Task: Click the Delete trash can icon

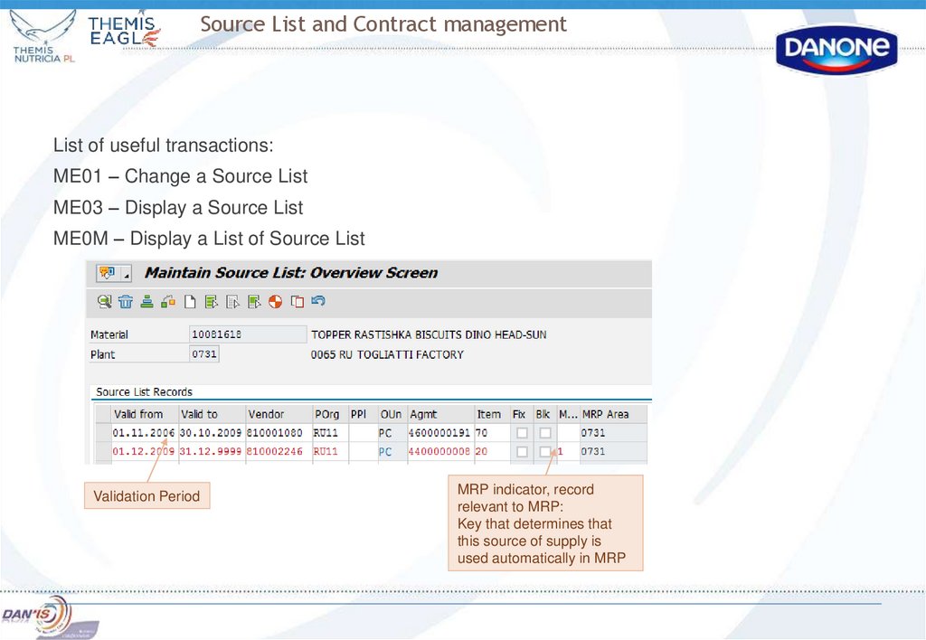Action: coord(125,301)
